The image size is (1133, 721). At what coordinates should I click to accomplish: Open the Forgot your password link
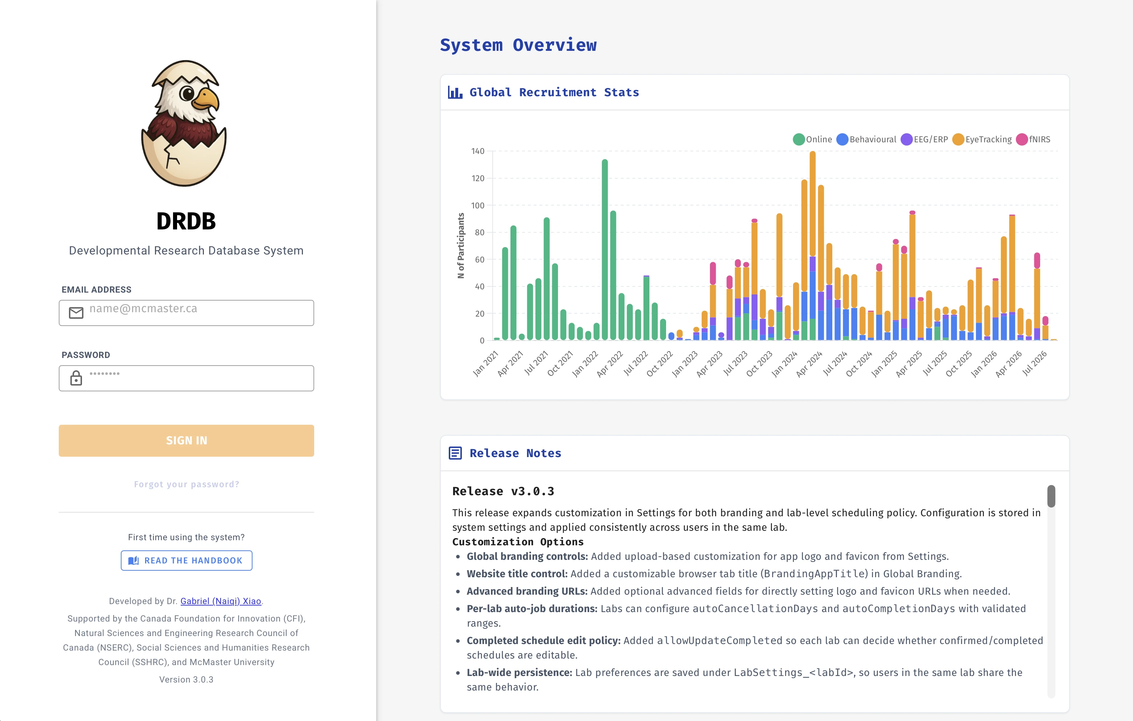coord(186,484)
